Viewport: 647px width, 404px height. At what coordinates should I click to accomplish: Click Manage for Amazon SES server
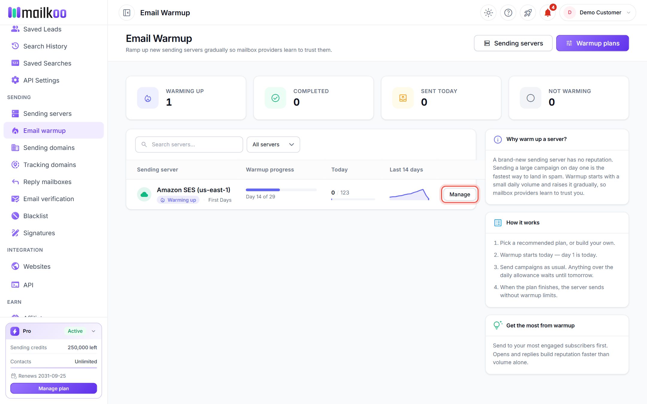point(459,194)
